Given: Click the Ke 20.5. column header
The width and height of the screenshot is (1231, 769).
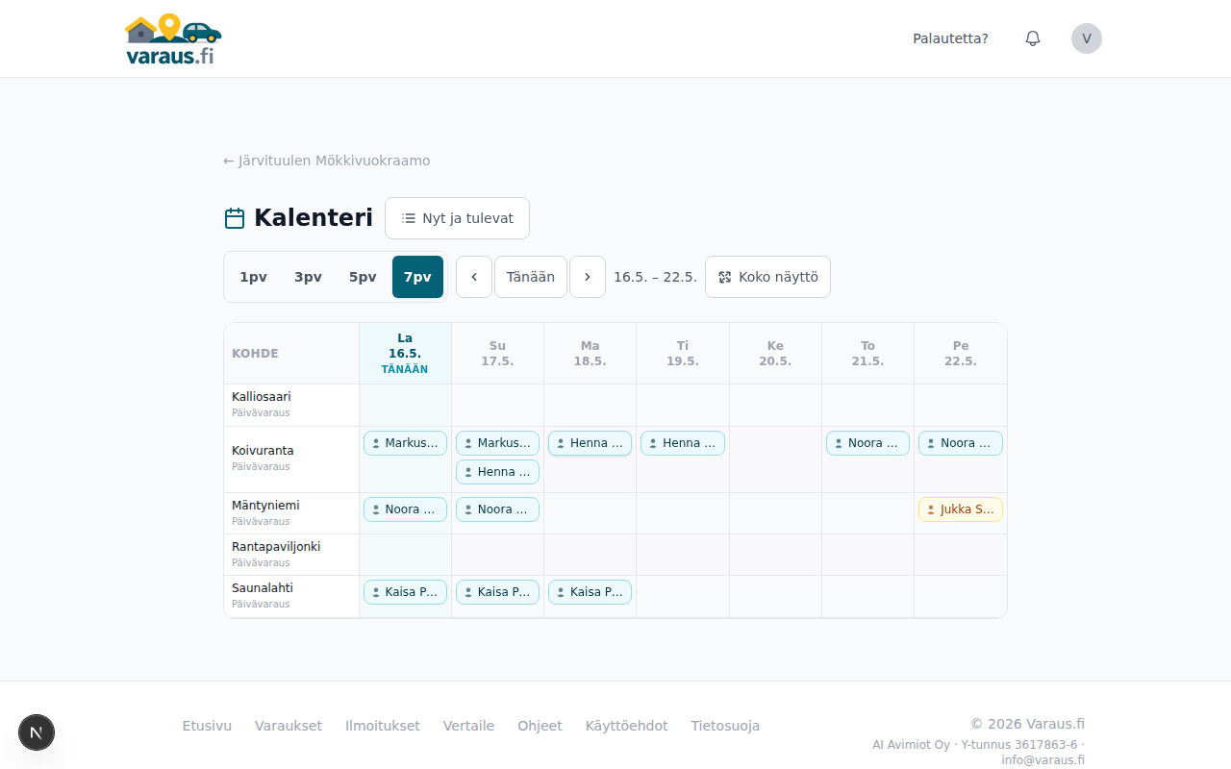Looking at the screenshot, I should point(775,354).
